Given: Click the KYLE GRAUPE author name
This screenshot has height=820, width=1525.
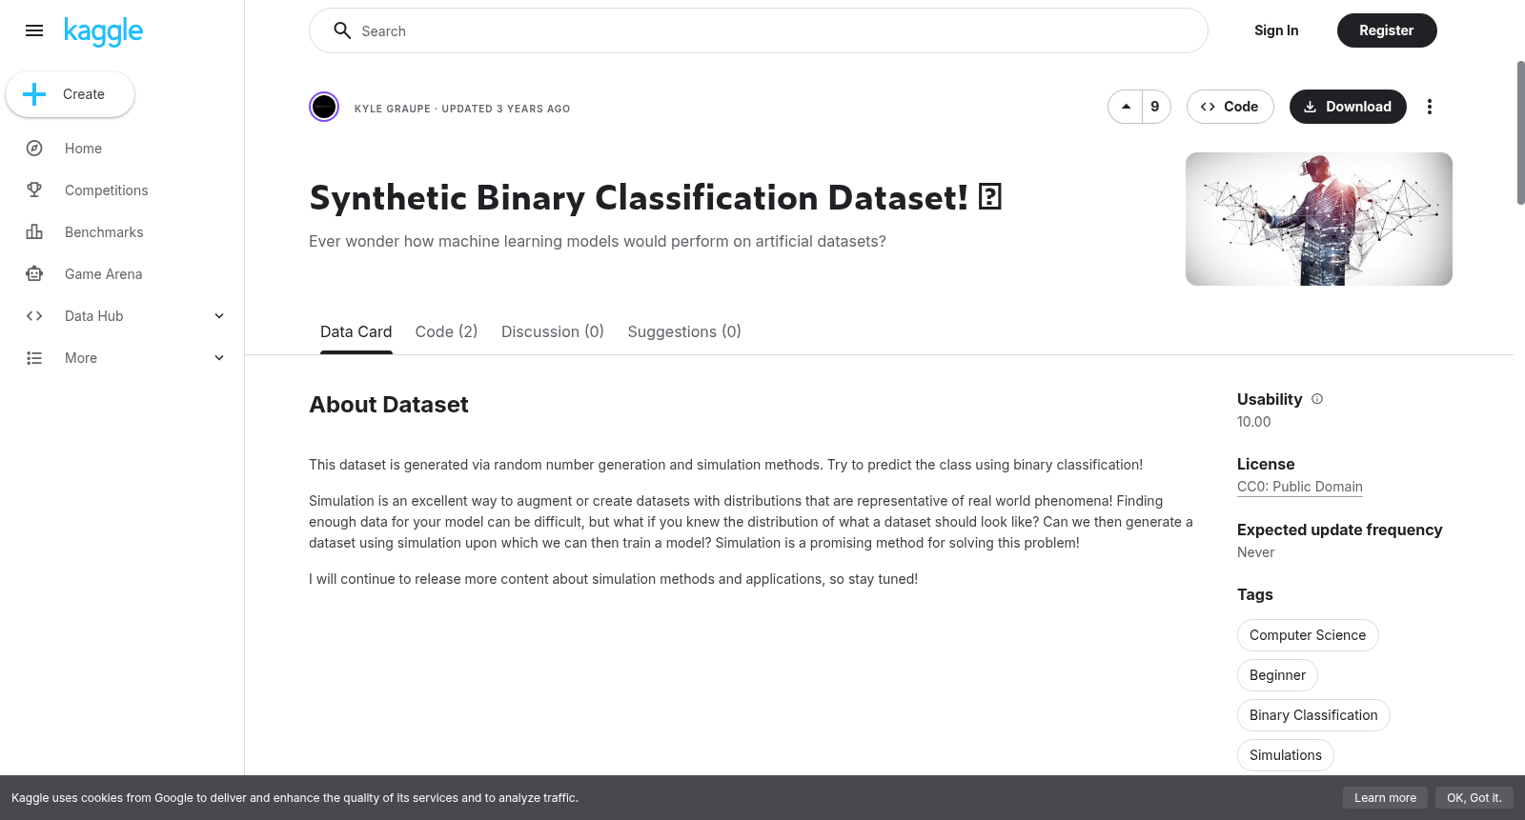Looking at the screenshot, I should pos(393,109).
